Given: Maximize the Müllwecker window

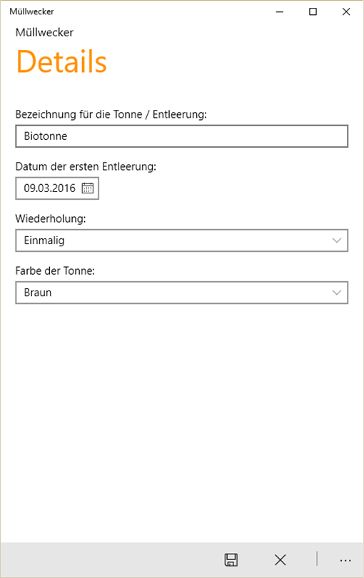Looking at the screenshot, I should pos(313,12).
